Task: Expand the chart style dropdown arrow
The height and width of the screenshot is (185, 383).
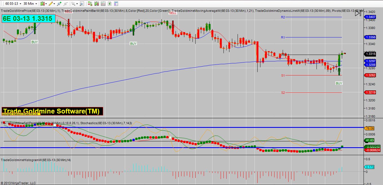Action: [x=46, y=4]
